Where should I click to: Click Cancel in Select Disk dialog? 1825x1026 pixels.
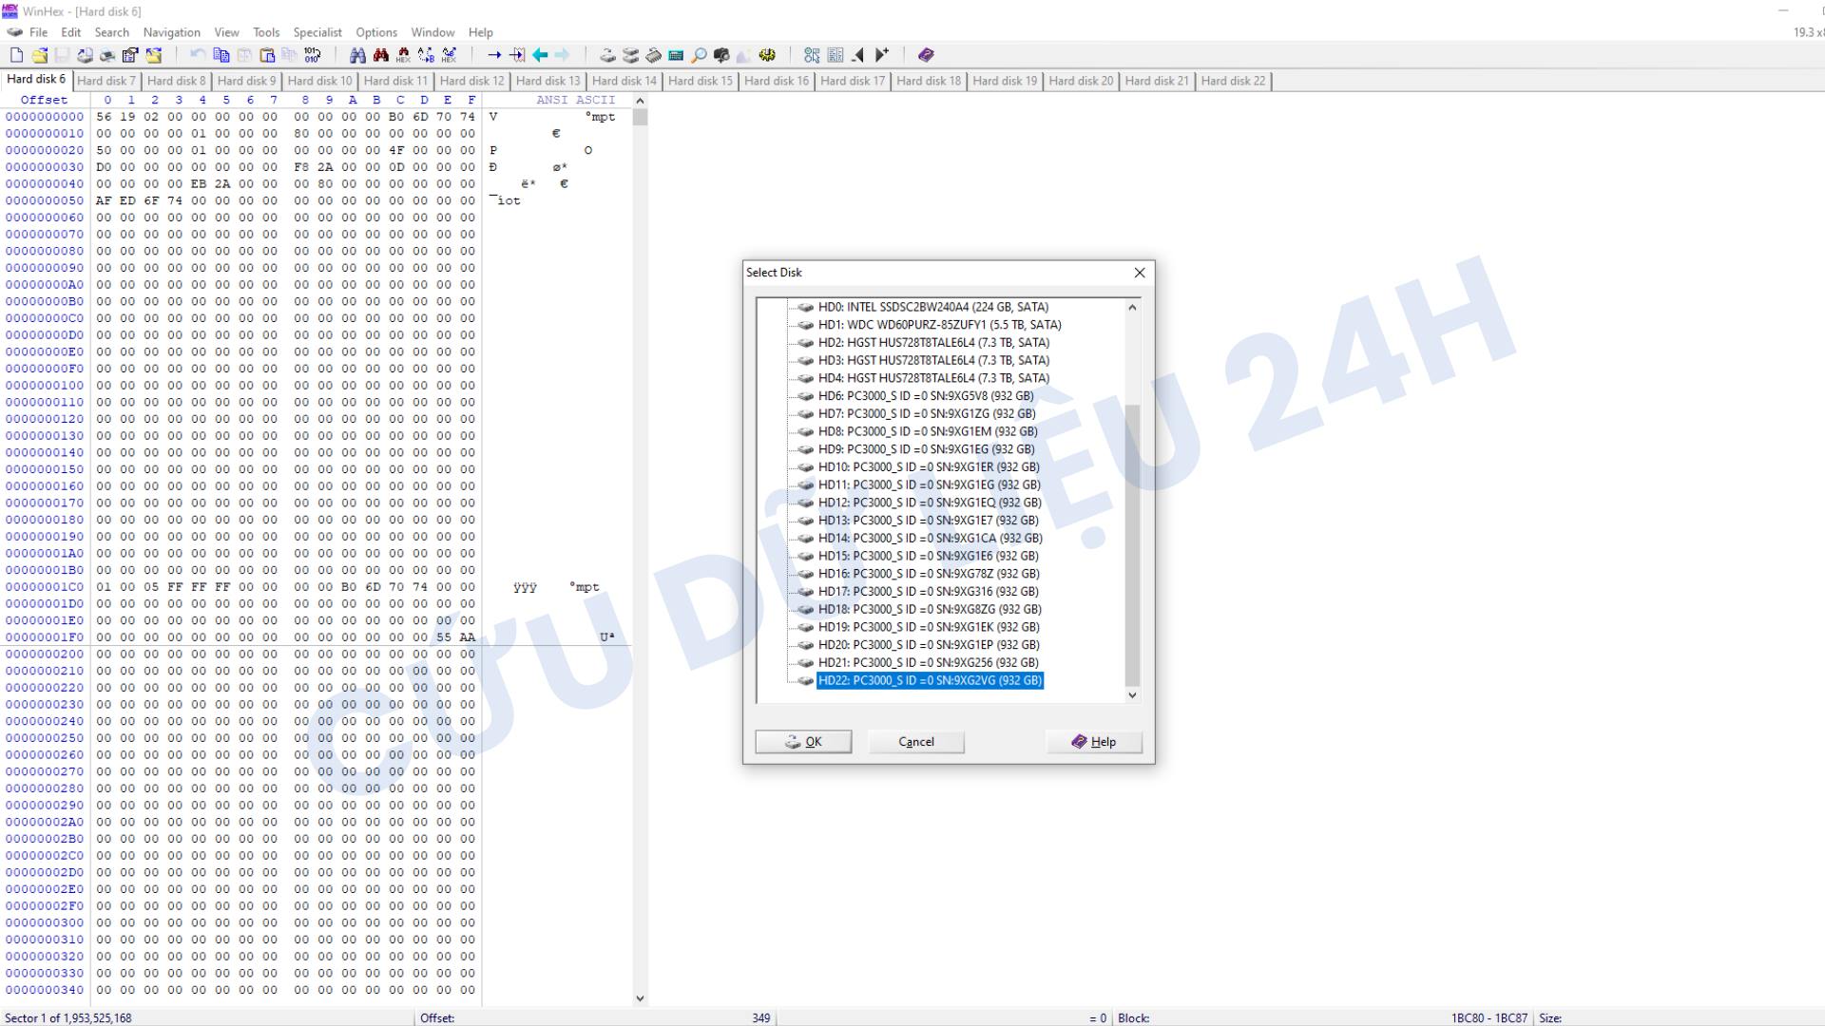click(916, 742)
